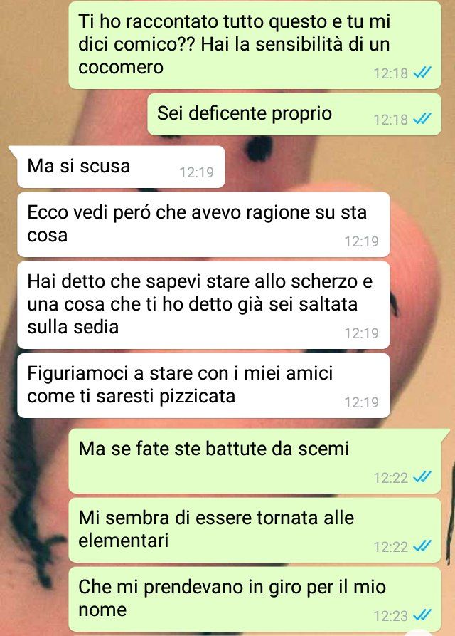Tap the 12:19 timestamp on "pizzicata" message
Image resolution: width=455 pixels, height=636 pixels.
(x=361, y=402)
